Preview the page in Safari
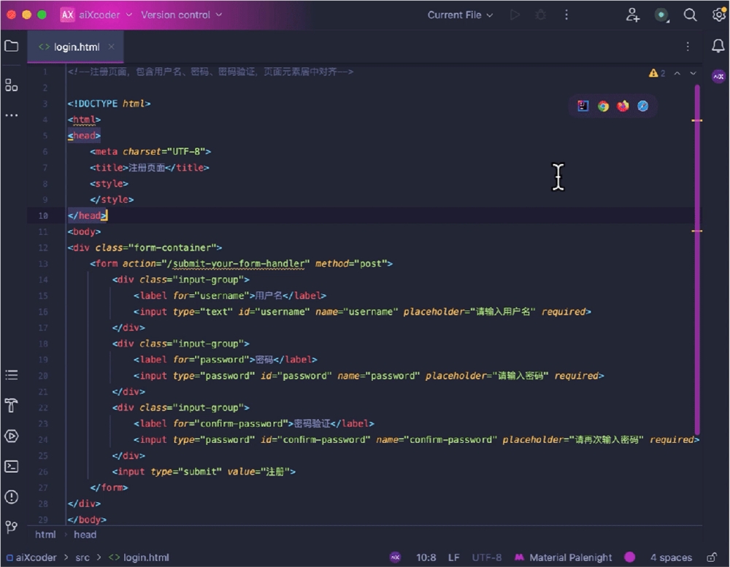Viewport: 730px width, 567px height. pyautogui.click(x=642, y=106)
